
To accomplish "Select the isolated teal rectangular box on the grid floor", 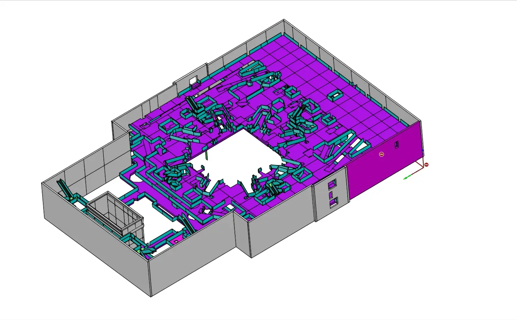I will pyautogui.click(x=335, y=95).
